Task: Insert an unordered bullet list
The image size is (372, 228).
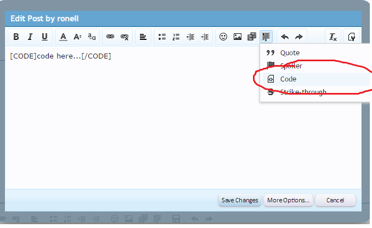Action: pyautogui.click(x=162, y=37)
